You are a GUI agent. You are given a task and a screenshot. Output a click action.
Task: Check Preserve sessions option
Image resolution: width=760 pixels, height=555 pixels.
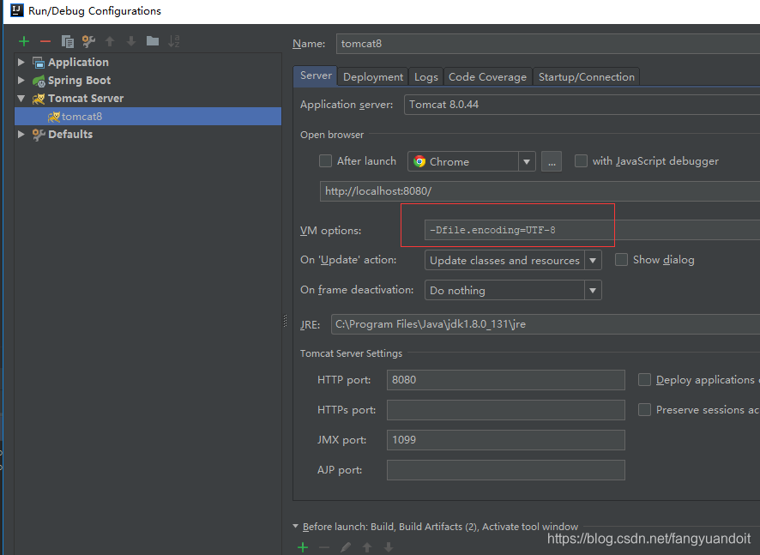tap(644, 409)
